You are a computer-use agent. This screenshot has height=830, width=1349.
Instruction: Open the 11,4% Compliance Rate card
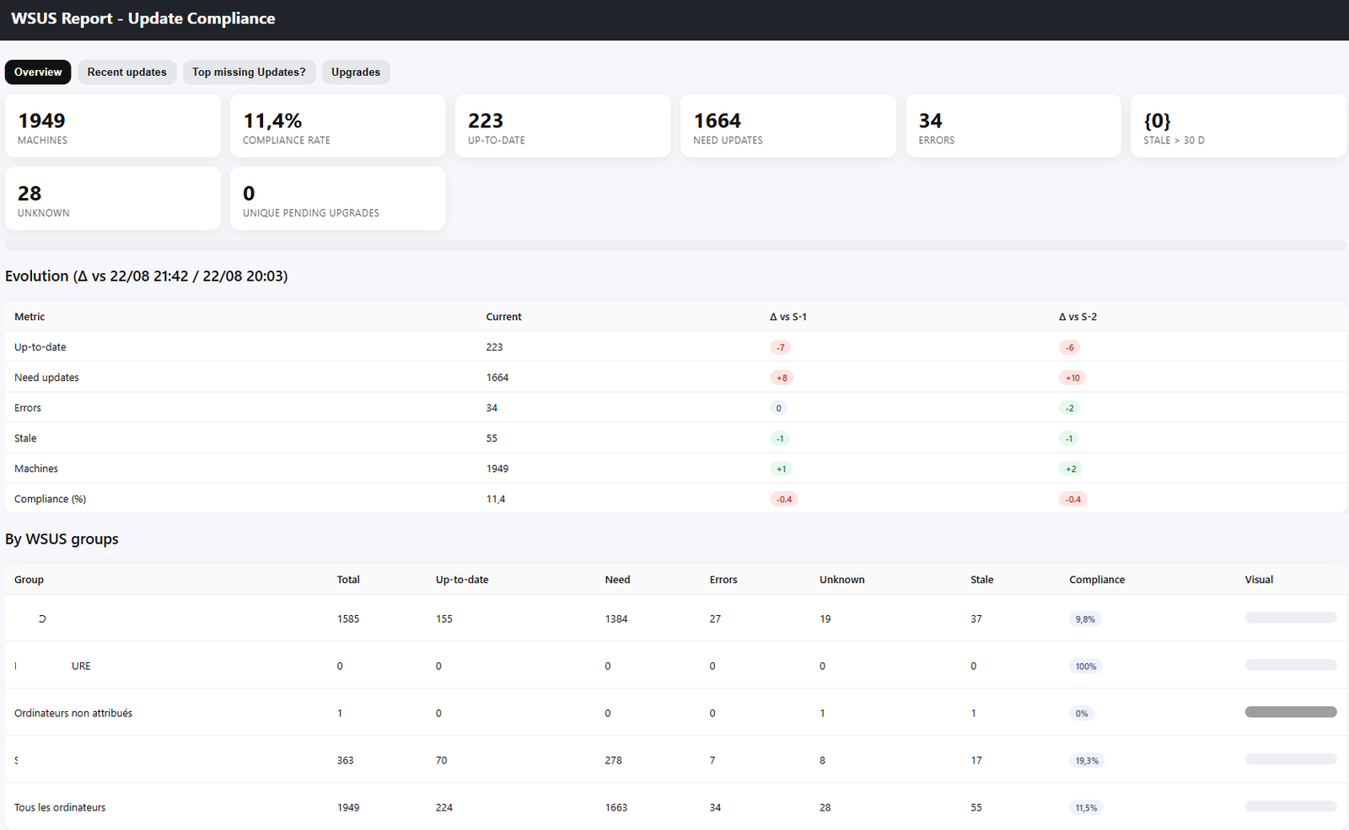pyautogui.click(x=337, y=126)
